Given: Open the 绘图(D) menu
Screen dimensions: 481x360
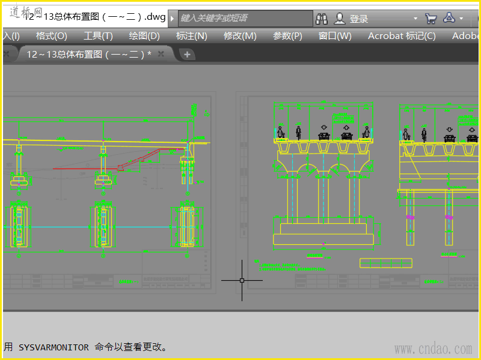Looking at the screenshot, I should tap(144, 36).
